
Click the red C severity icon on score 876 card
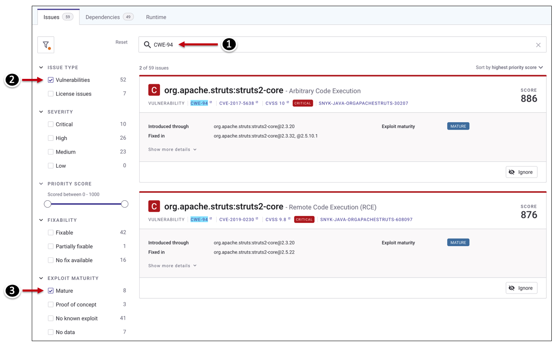[x=154, y=207]
